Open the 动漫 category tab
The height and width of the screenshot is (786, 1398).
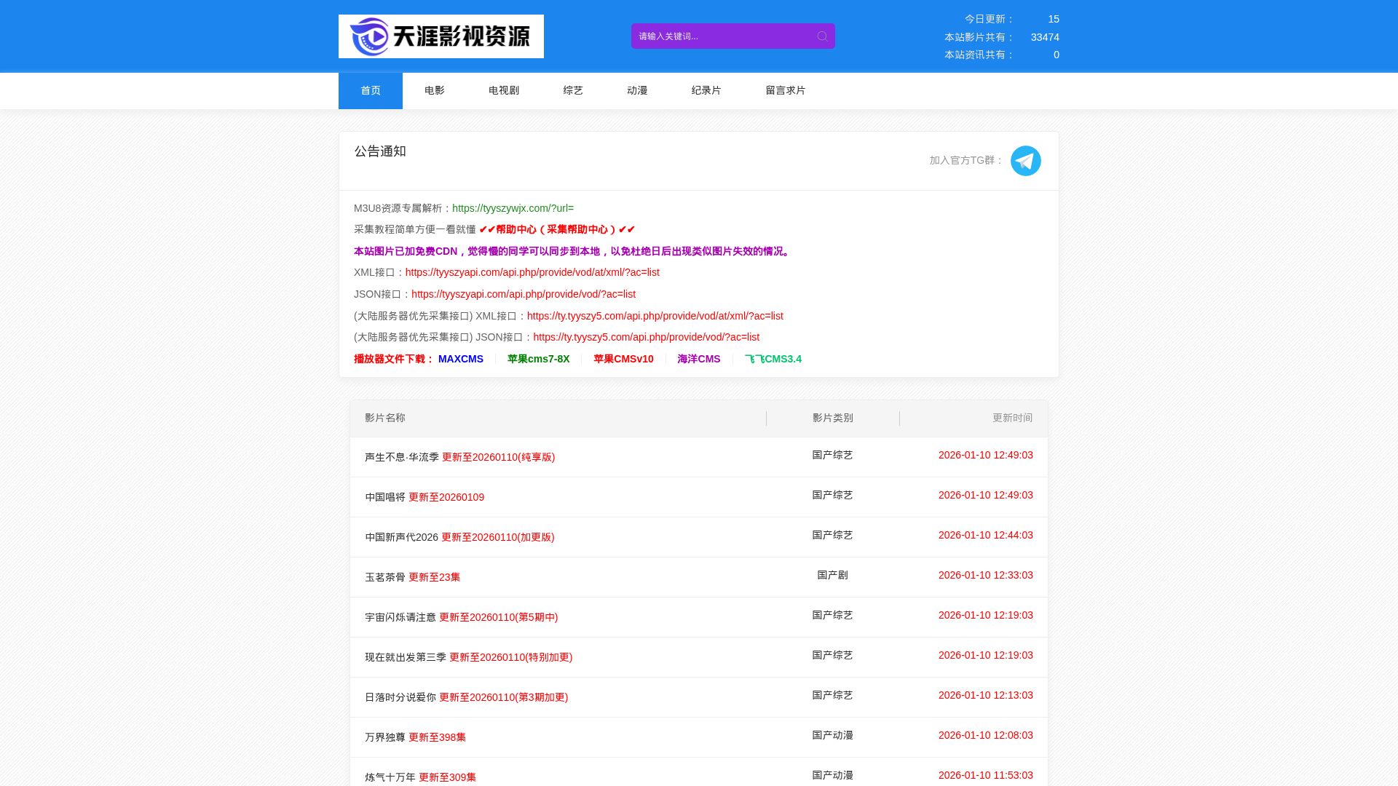click(636, 90)
